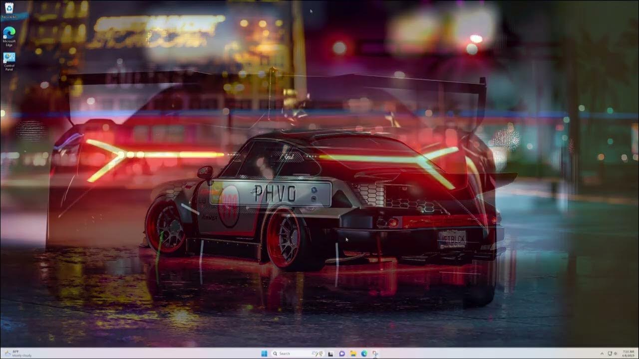Select the Control Panel desktop shortcut
The width and height of the screenshot is (639, 359).
9,61
